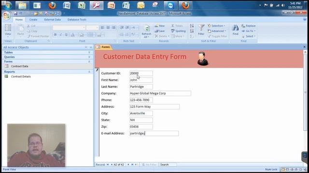Click into the Company field
Image resolution: width=309 pixels, height=173 pixels.
[160, 93]
